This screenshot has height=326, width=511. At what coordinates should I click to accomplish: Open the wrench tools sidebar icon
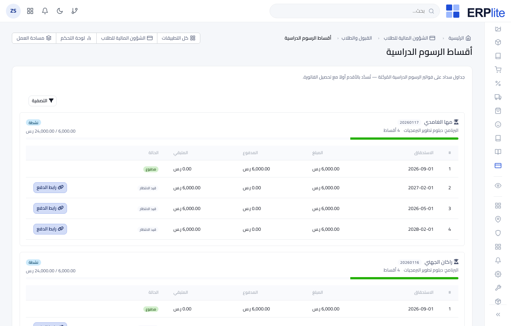click(498, 288)
